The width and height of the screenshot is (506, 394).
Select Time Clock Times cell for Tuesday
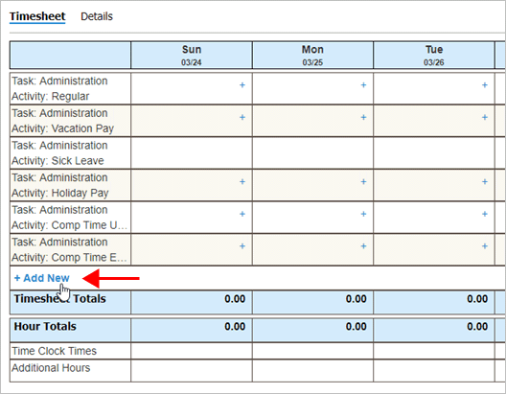434,351
